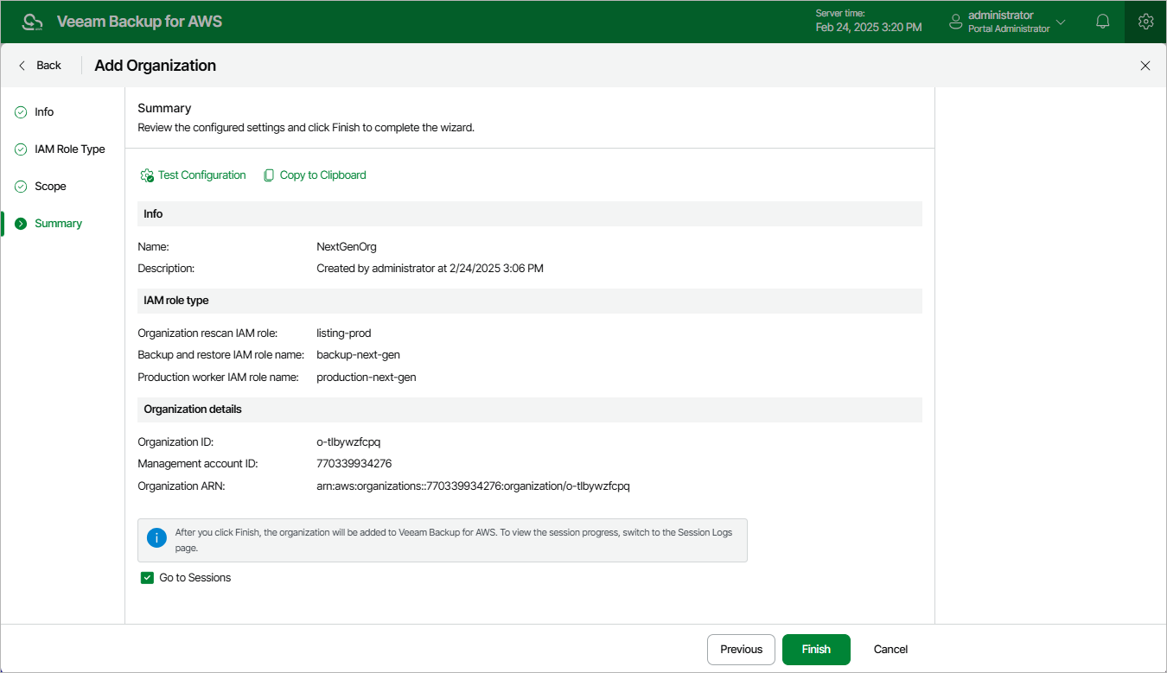Screen dimensions: 1167x673
Task: Click the Copy to Clipboard icon
Action: click(x=269, y=175)
